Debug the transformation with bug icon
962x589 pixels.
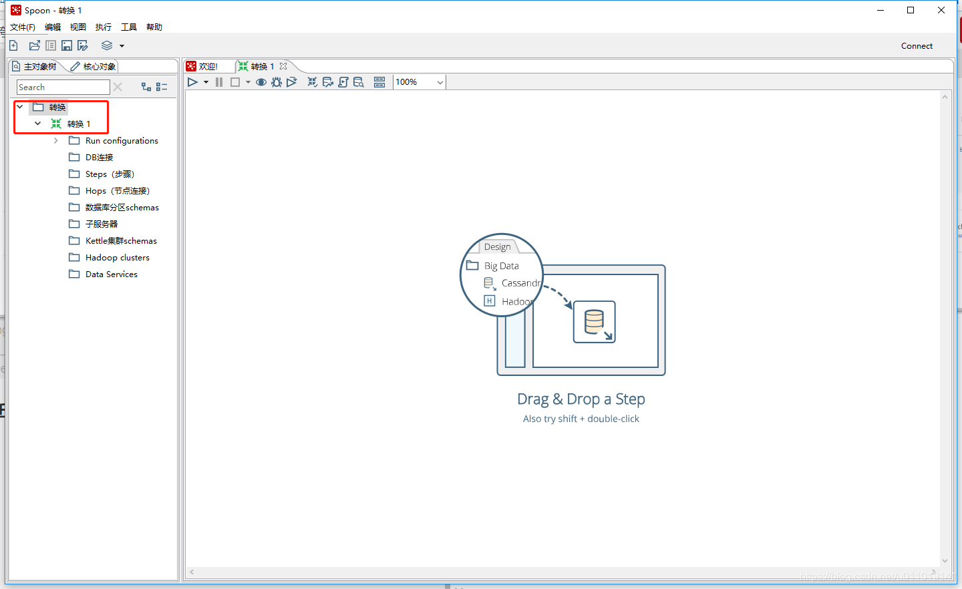point(277,82)
